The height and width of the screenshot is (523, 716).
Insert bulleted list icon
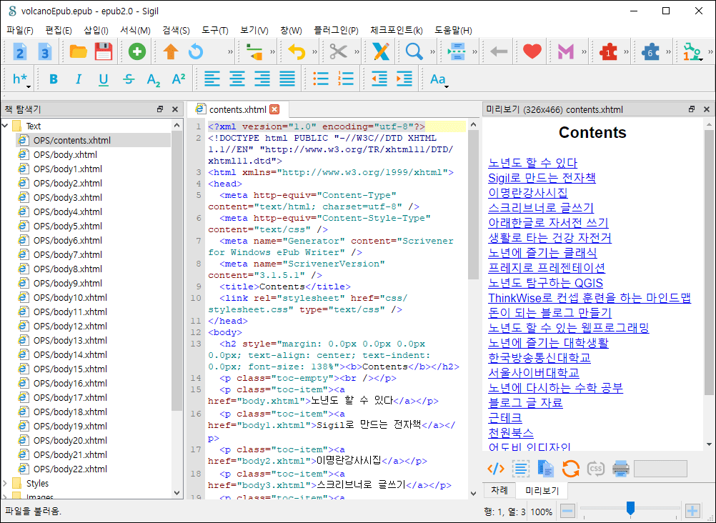pyautogui.click(x=321, y=79)
